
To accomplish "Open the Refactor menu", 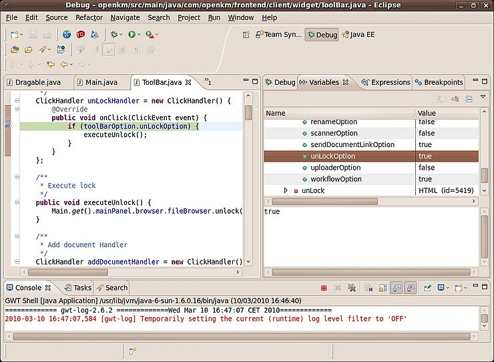I will [x=89, y=17].
